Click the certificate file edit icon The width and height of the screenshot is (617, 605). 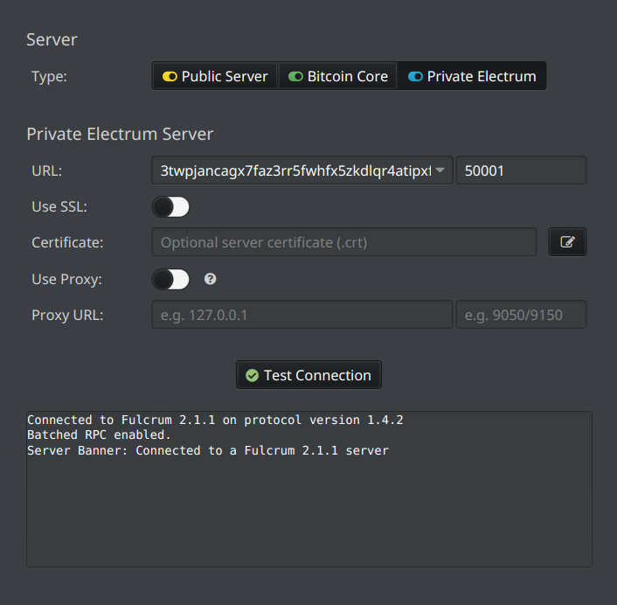point(567,241)
